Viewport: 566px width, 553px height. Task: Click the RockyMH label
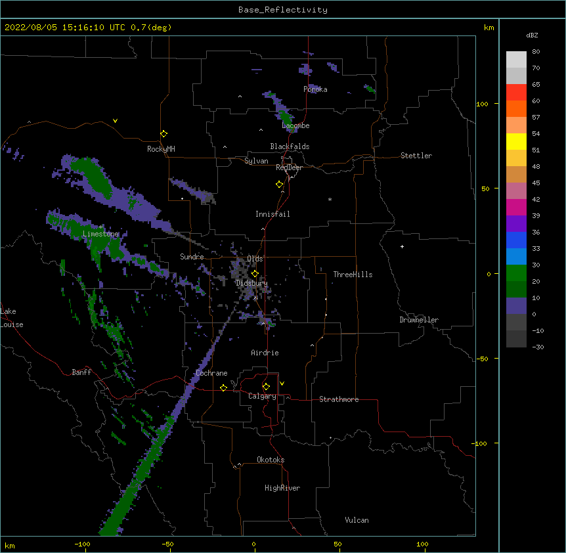click(161, 149)
